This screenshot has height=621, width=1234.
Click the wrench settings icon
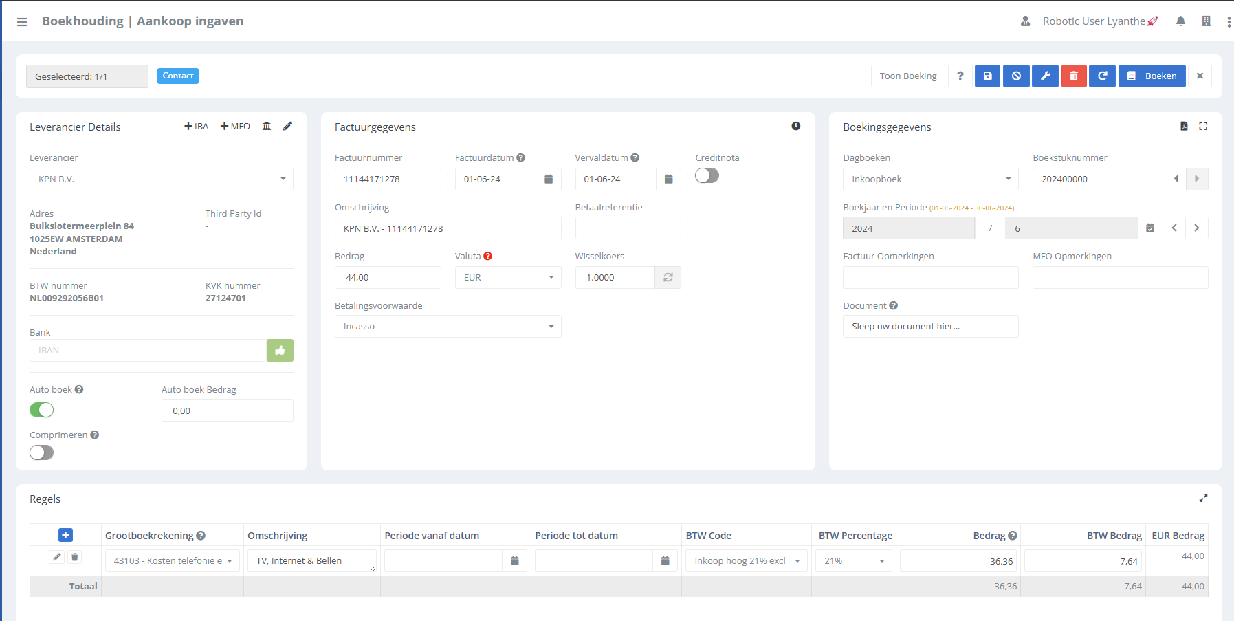[1045, 76]
